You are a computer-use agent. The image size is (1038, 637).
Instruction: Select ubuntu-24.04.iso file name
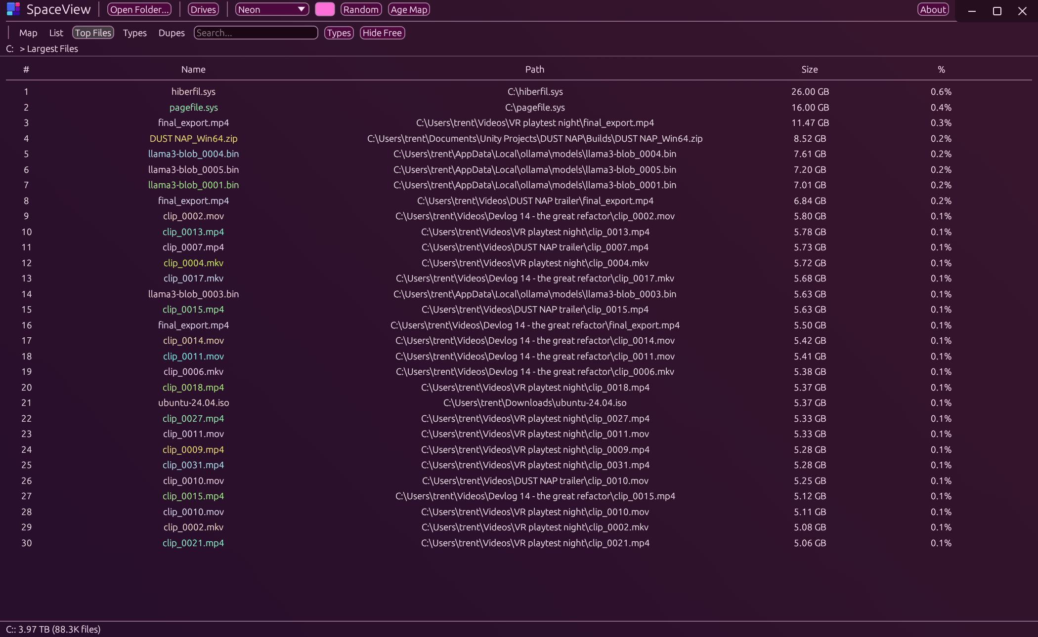click(193, 402)
